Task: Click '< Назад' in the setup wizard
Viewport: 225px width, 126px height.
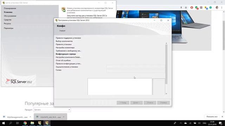Action: point(123,103)
